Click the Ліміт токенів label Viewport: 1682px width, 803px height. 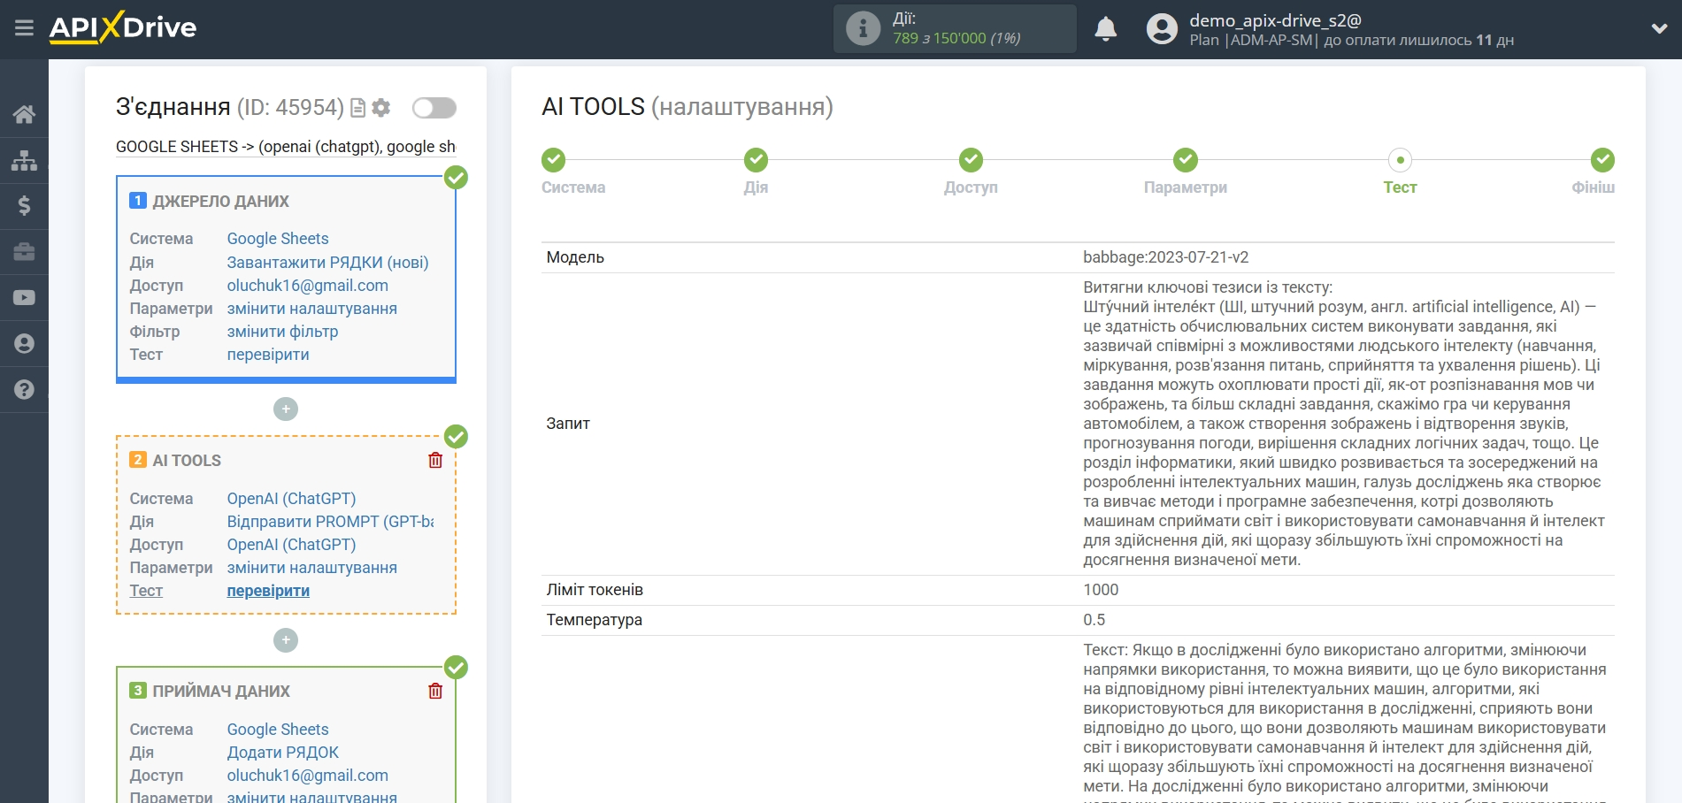[x=595, y=590]
